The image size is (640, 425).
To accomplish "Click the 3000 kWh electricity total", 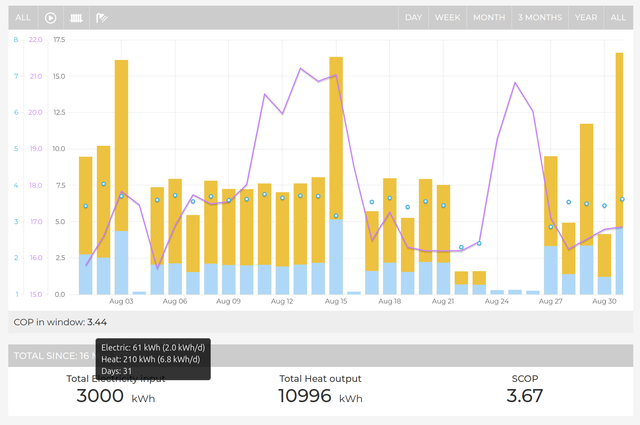I will click(x=115, y=396).
